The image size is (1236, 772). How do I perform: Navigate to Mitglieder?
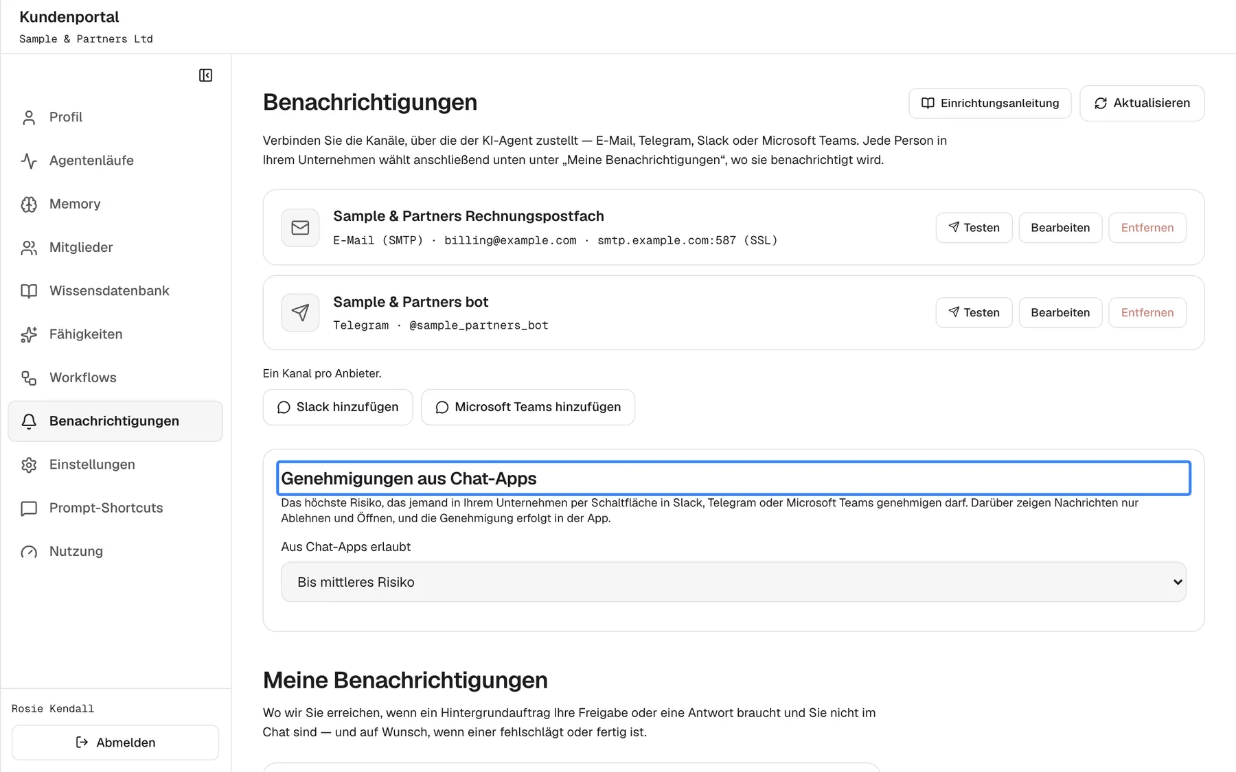[115, 247]
